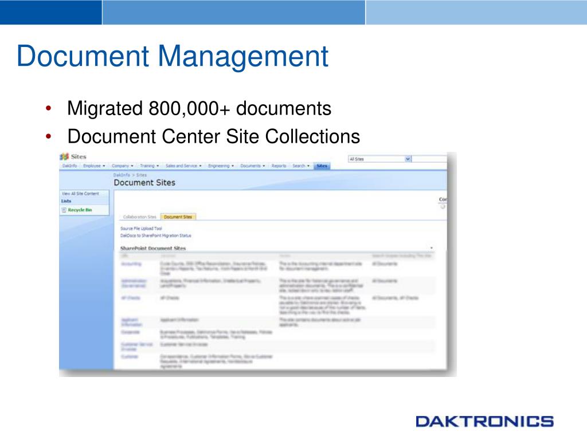Click the Document Sites page title

144,183
